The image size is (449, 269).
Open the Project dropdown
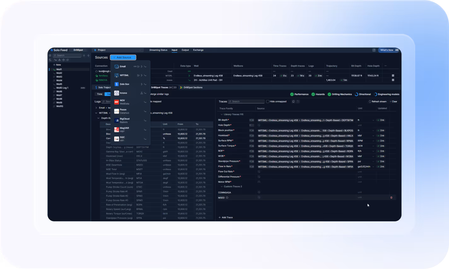click(118, 50)
